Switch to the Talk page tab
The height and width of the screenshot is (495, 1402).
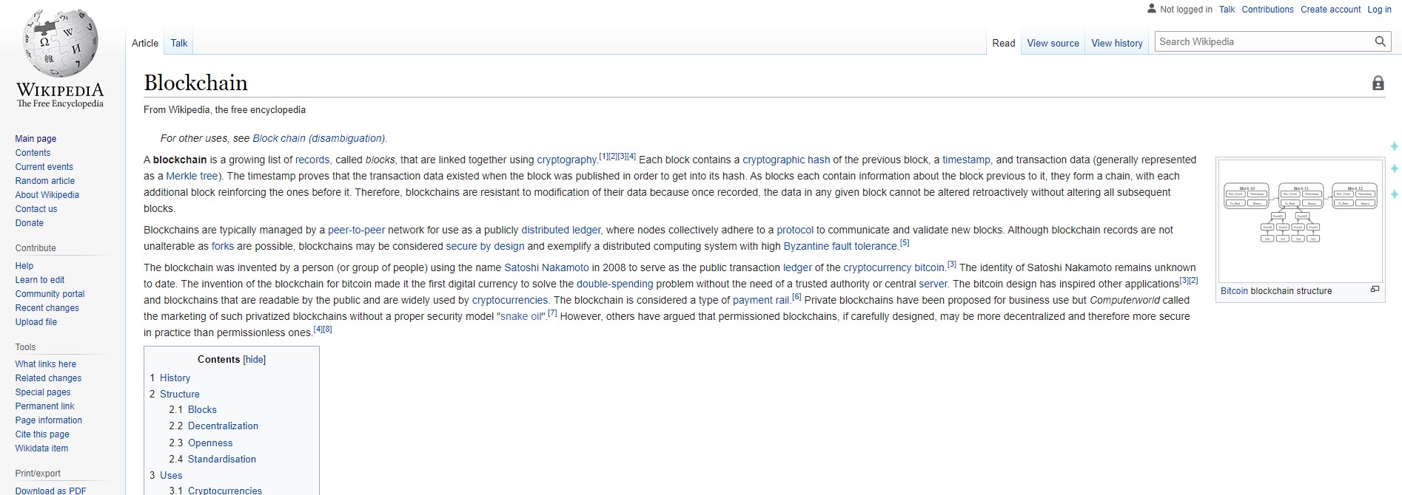(179, 43)
